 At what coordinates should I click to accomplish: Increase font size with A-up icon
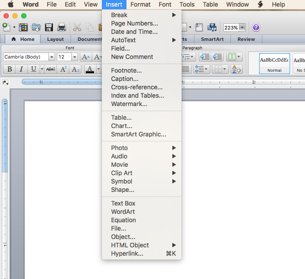point(86,57)
